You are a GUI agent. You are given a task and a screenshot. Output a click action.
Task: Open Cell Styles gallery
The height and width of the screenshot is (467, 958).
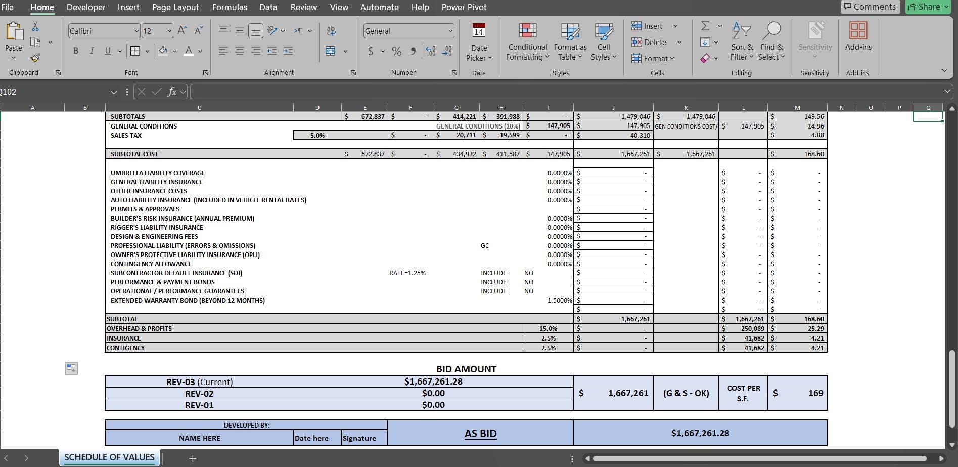[x=604, y=42]
